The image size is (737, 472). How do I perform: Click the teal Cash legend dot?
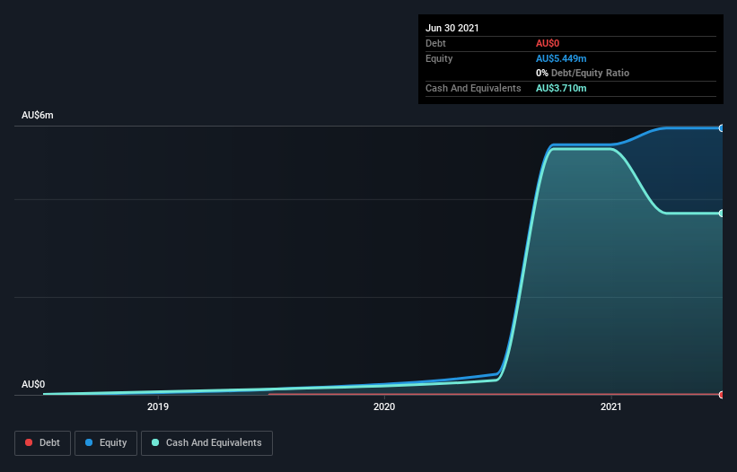click(x=155, y=442)
